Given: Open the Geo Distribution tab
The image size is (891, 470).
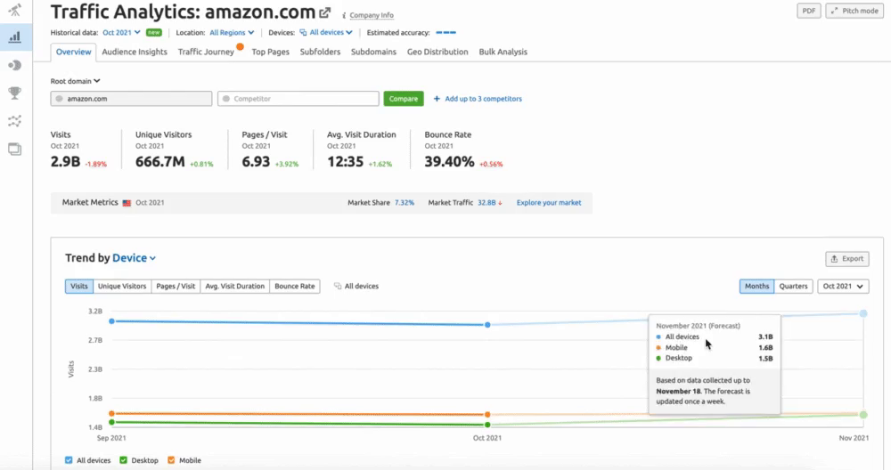Looking at the screenshot, I should pos(437,52).
